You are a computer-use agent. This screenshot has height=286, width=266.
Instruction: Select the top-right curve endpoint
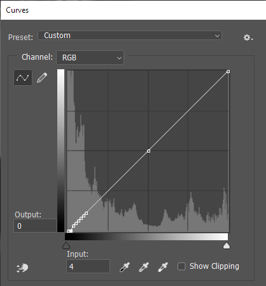(x=228, y=72)
